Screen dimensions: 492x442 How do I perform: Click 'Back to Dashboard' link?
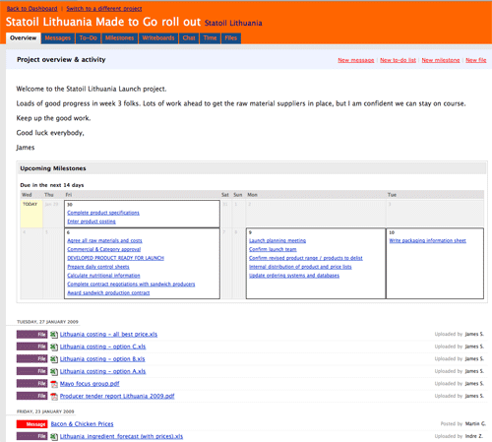[31, 9]
